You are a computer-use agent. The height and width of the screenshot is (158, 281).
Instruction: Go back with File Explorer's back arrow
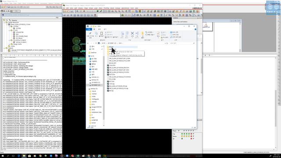[x=88, y=43]
